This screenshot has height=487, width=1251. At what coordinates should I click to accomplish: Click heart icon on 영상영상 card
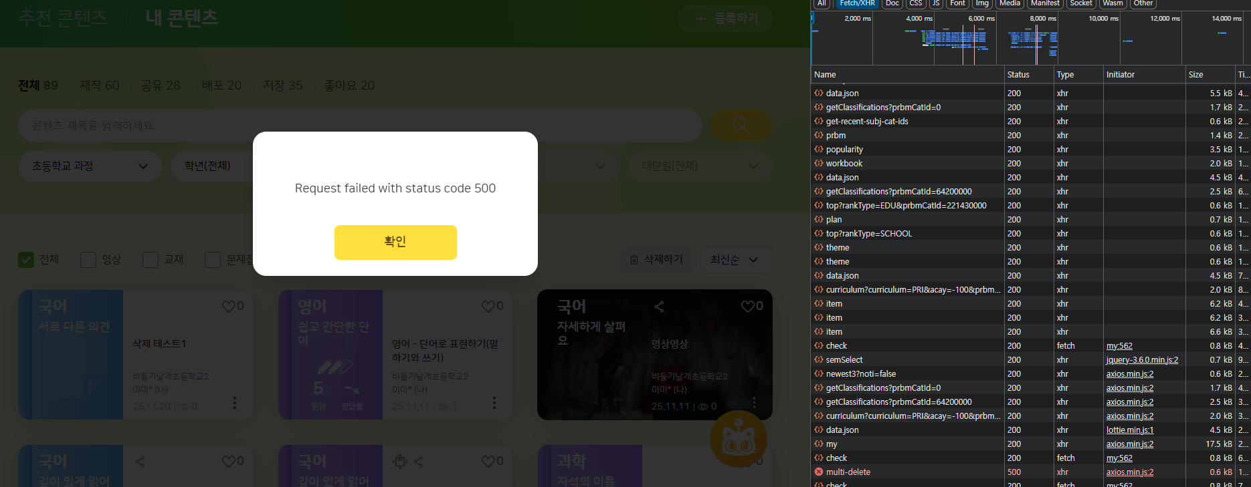coord(748,306)
